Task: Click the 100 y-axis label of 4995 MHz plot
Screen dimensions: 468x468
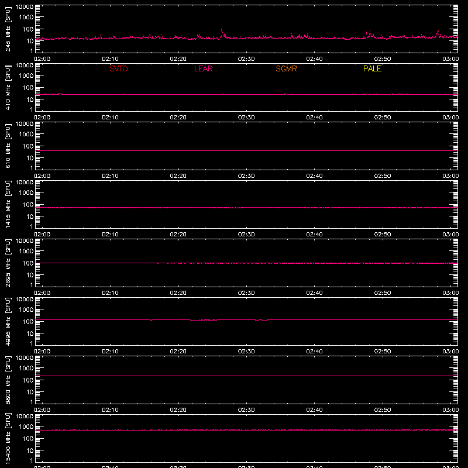Action: click(28, 322)
